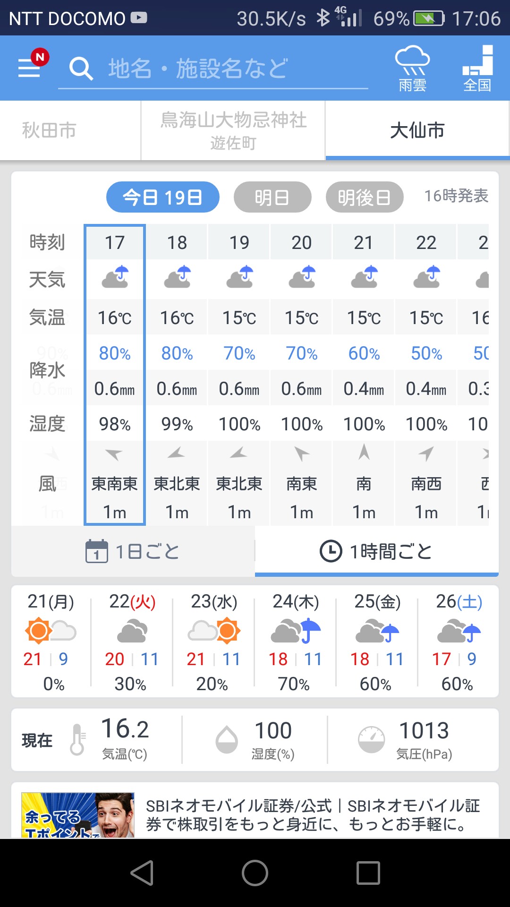Open the 全国 nationwide view icon
Viewport: 510px width, 907px height.
click(477, 69)
